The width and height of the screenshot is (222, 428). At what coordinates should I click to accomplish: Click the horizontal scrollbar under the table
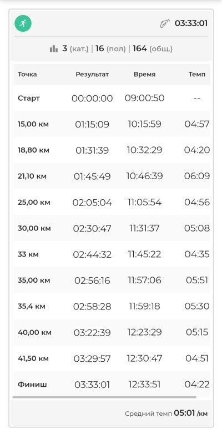pos(104,397)
